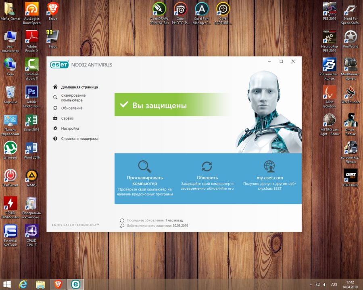Image resolution: width=363 pixels, height=290 pixels.
Task: Select the Корзина recycle bin icon
Action: (x=10, y=95)
